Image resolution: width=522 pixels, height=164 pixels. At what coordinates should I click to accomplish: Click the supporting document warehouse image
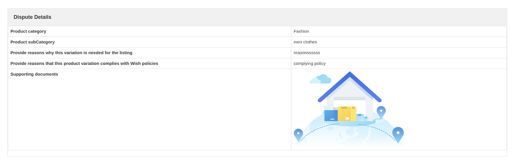(x=349, y=110)
